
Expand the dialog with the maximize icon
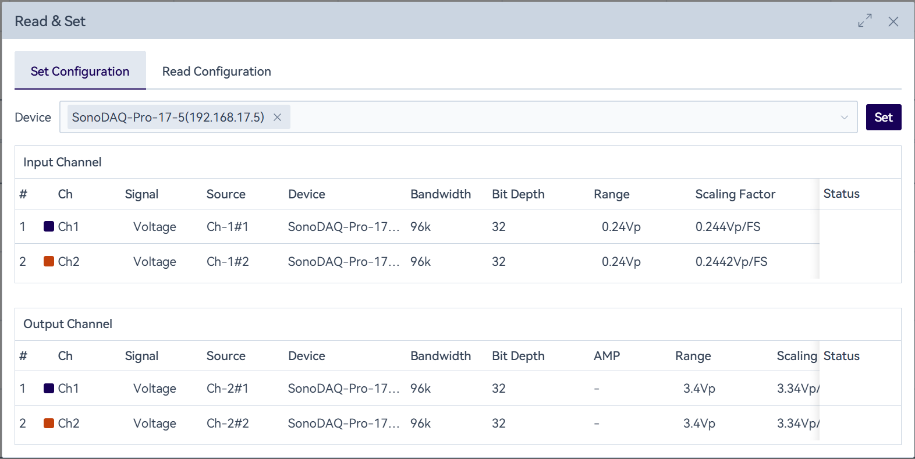(864, 21)
